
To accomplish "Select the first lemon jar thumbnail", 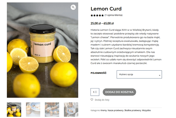I will [14, 110].
